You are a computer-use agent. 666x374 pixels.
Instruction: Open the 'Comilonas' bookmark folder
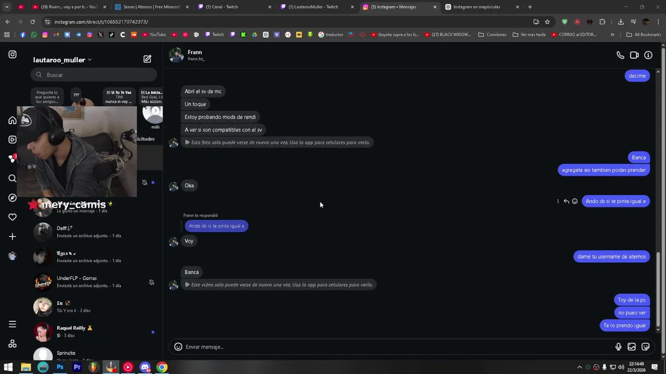(x=492, y=35)
